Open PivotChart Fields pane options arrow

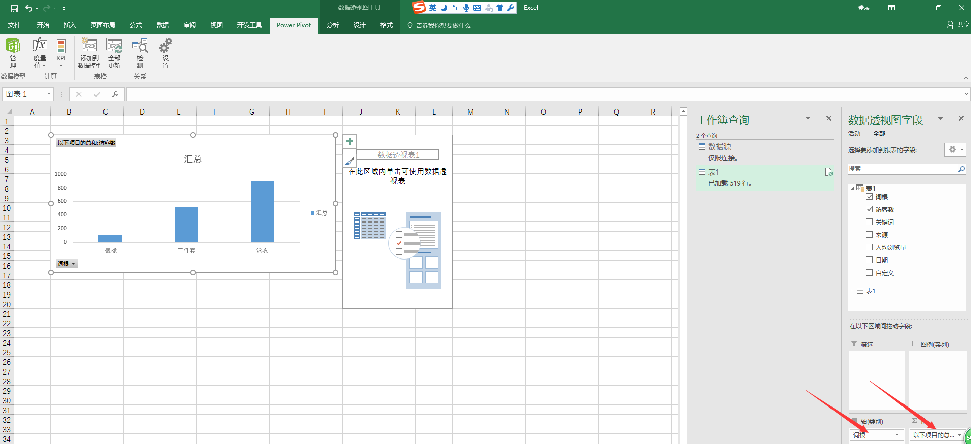tap(940, 119)
